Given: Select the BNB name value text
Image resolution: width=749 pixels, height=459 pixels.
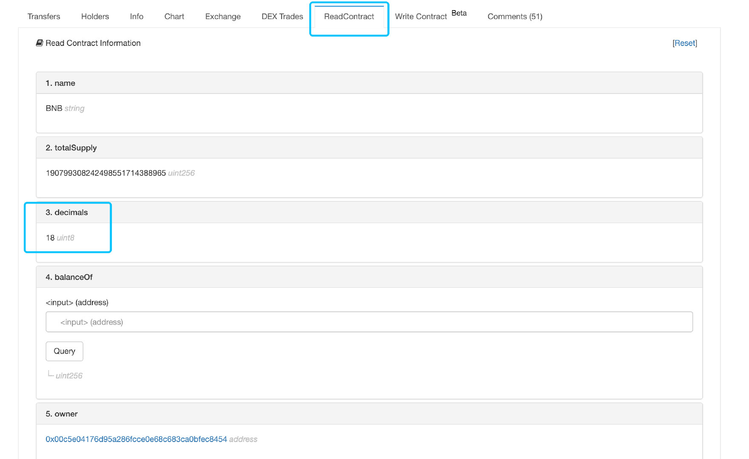Looking at the screenshot, I should (54, 108).
